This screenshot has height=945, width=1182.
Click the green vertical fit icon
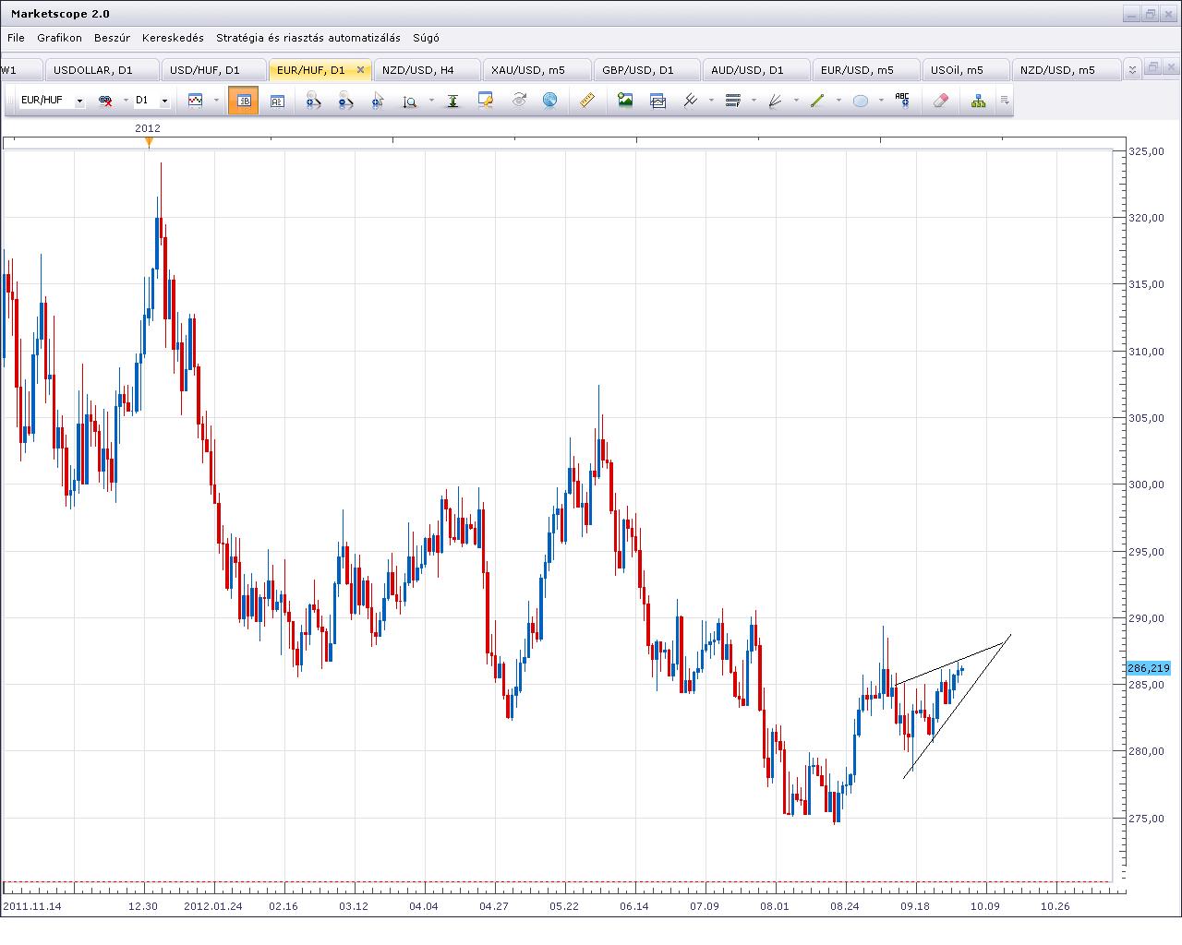[x=452, y=101]
